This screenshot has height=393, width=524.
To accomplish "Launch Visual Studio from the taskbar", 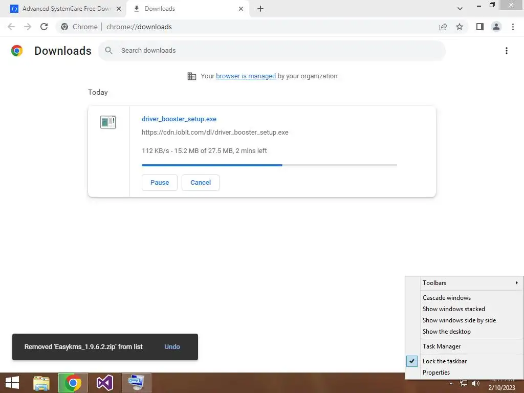I will click(104, 383).
